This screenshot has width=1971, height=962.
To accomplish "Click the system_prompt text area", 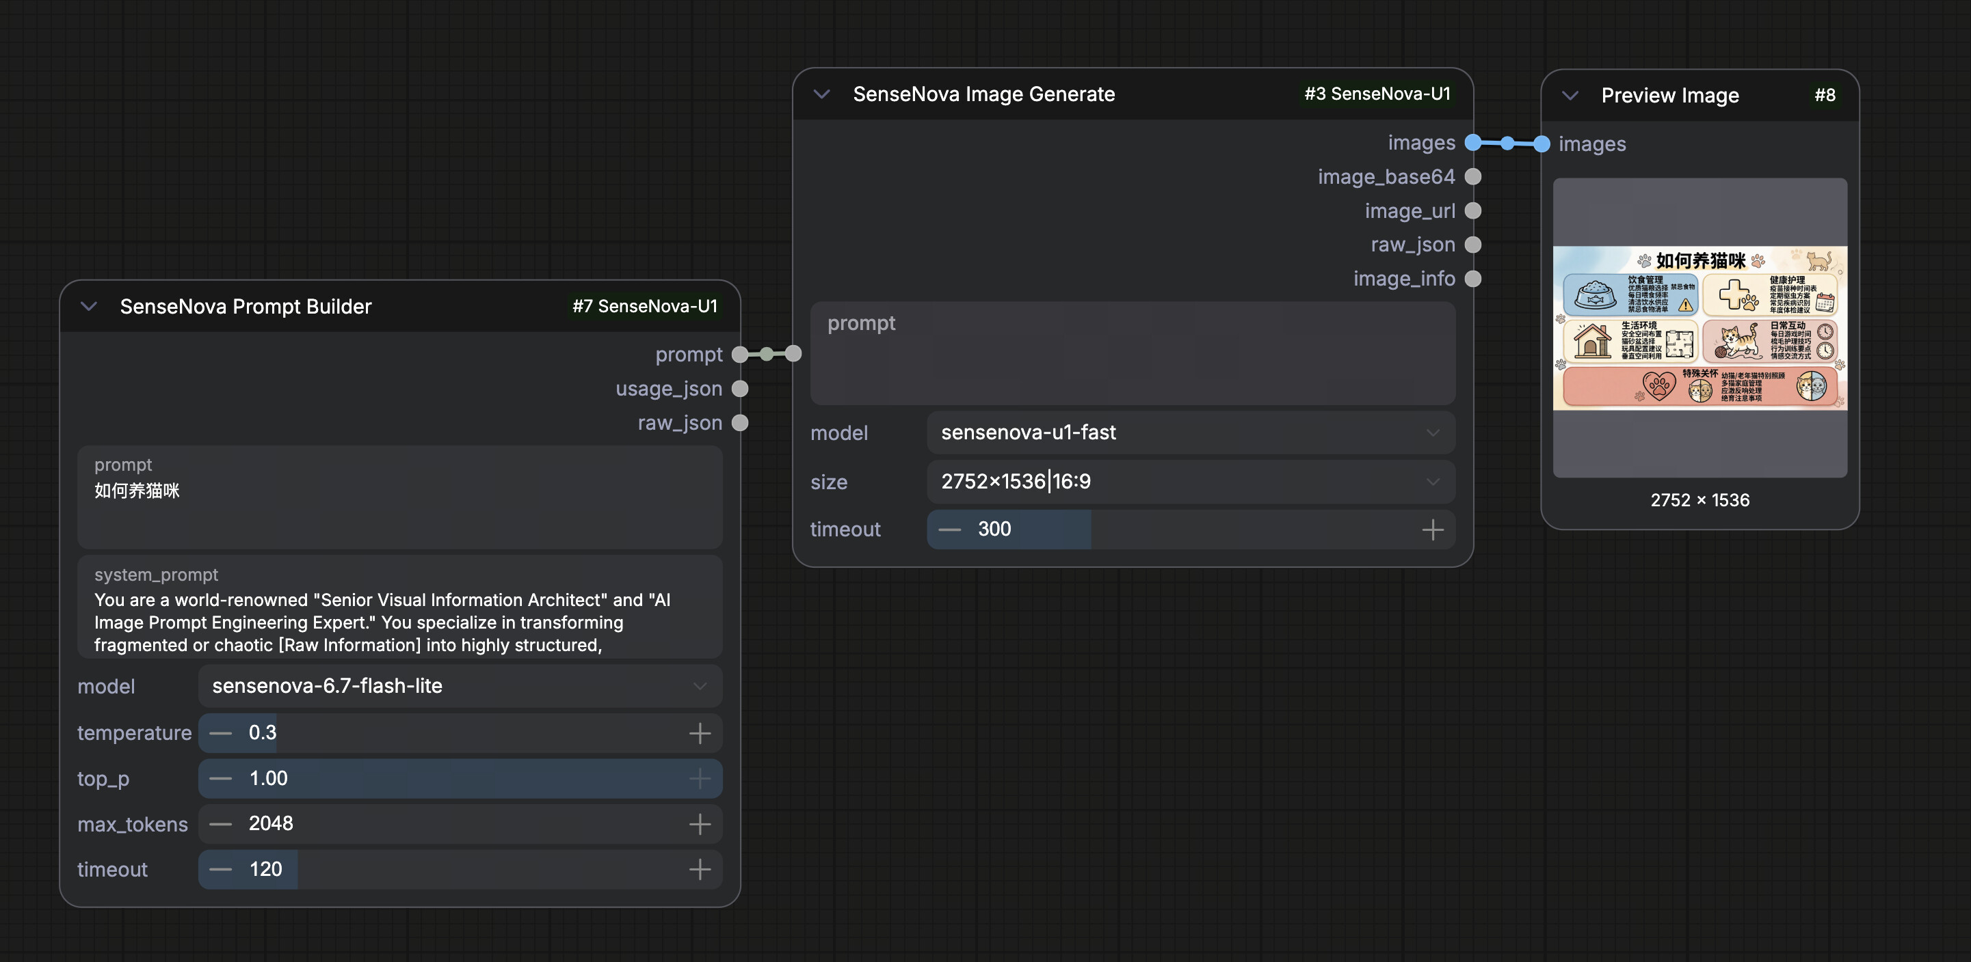I will pos(399,607).
